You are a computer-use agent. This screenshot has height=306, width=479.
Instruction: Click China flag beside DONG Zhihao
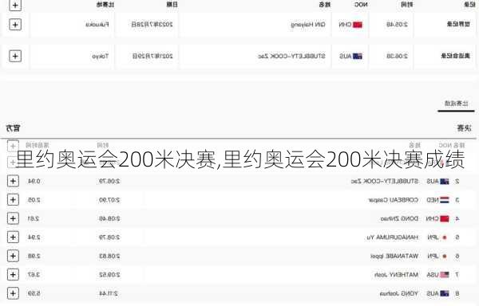(445, 218)
